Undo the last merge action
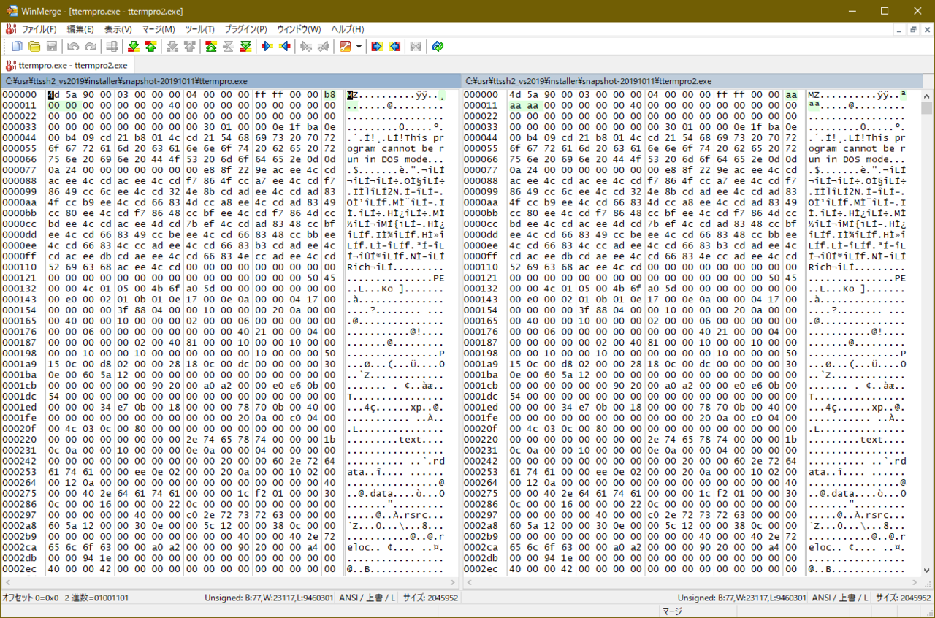 pos(72,47)
